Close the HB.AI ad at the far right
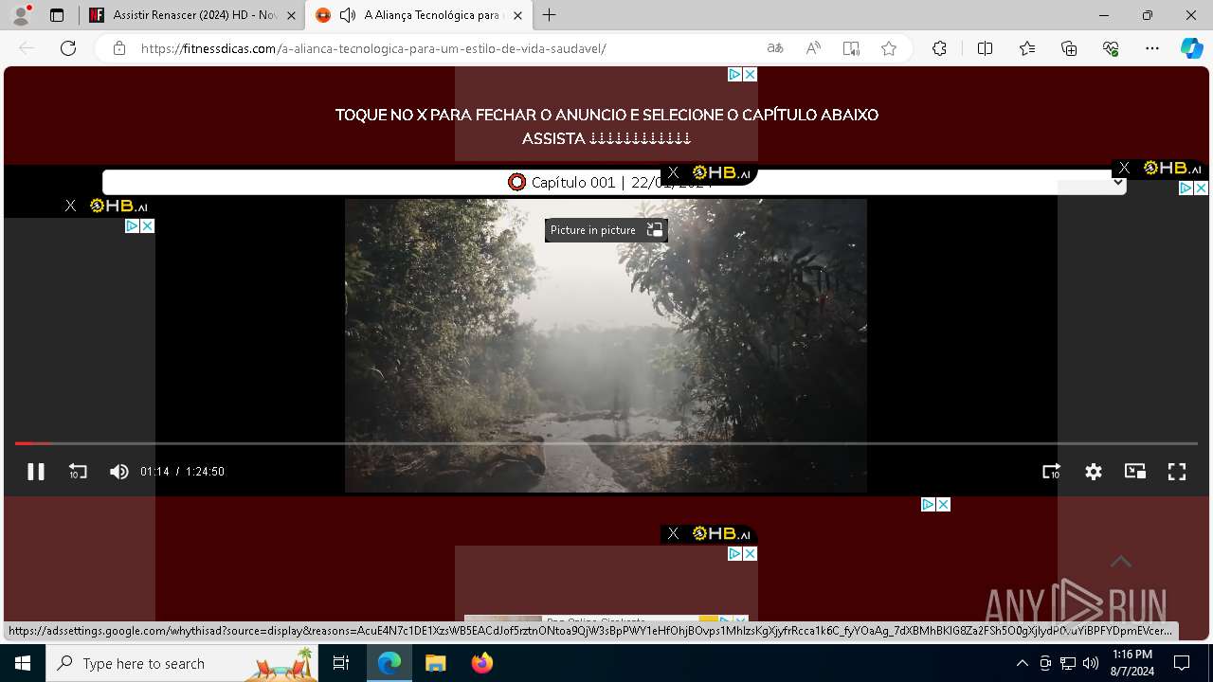 [x=1124, y=168]
